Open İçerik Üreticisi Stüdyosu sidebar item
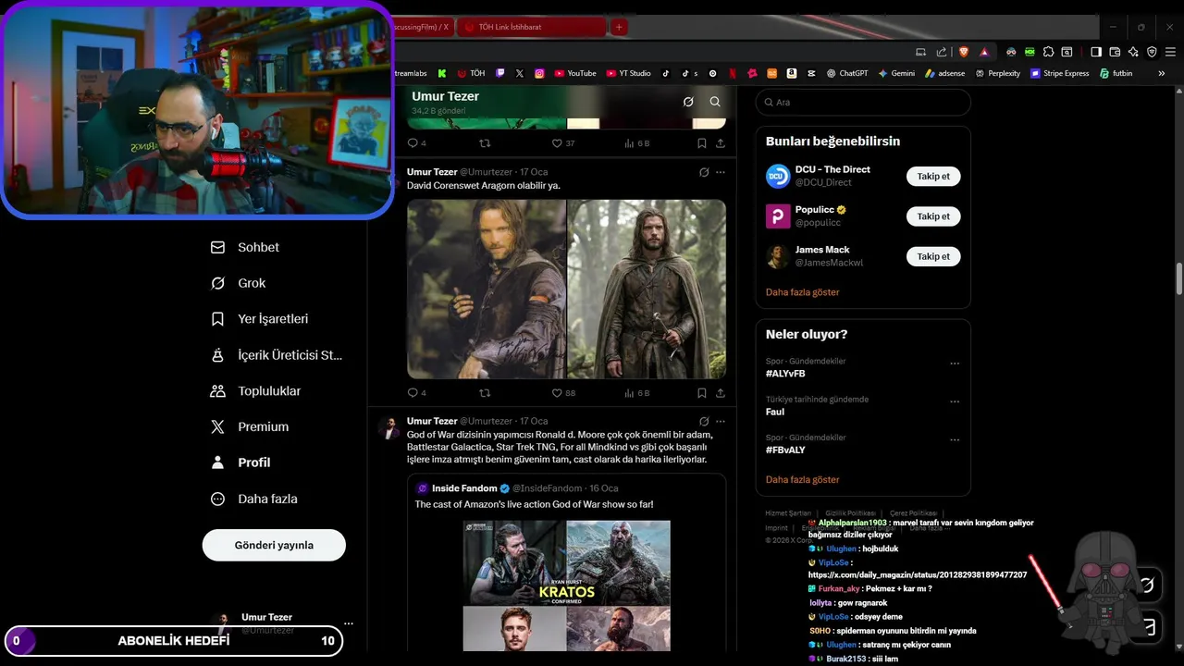The width and height of the screenshot is (1184, 666). 276,354
